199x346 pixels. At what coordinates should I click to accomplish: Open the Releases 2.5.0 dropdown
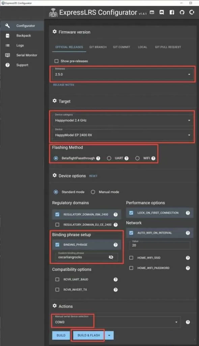123,74
